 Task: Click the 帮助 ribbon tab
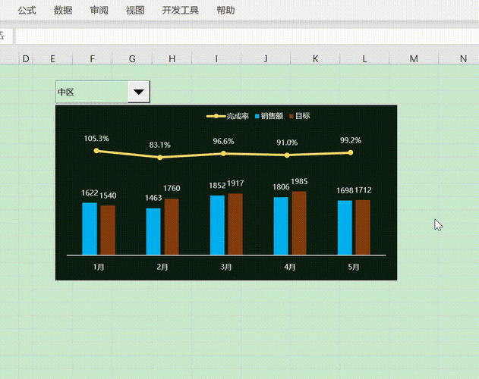click(225, 11)
